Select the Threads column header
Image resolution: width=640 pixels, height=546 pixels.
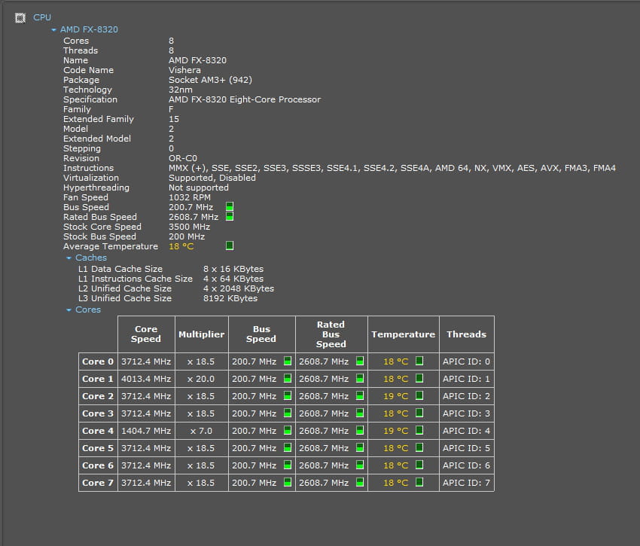pos(467,334)
